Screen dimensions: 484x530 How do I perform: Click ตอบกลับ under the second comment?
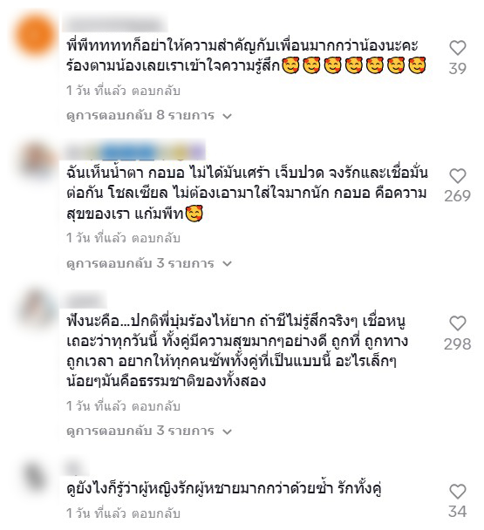point(156,238)
